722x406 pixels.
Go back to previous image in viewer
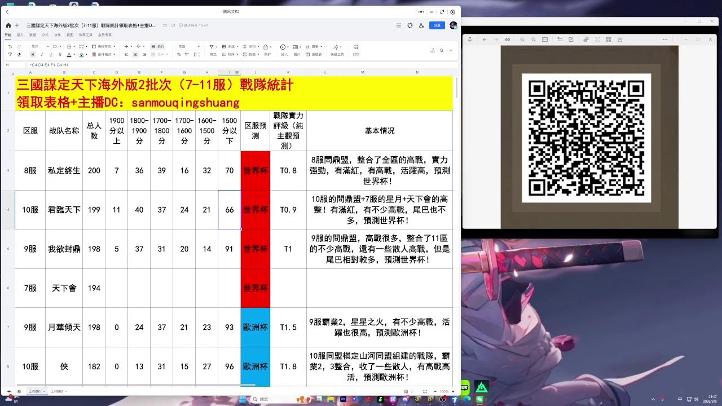pos(485,39)
